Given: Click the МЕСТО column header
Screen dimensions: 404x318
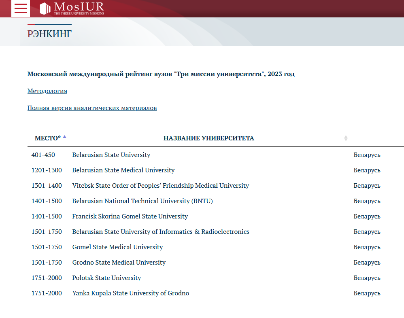Looking at the screenshot, I should click(48, 138).
